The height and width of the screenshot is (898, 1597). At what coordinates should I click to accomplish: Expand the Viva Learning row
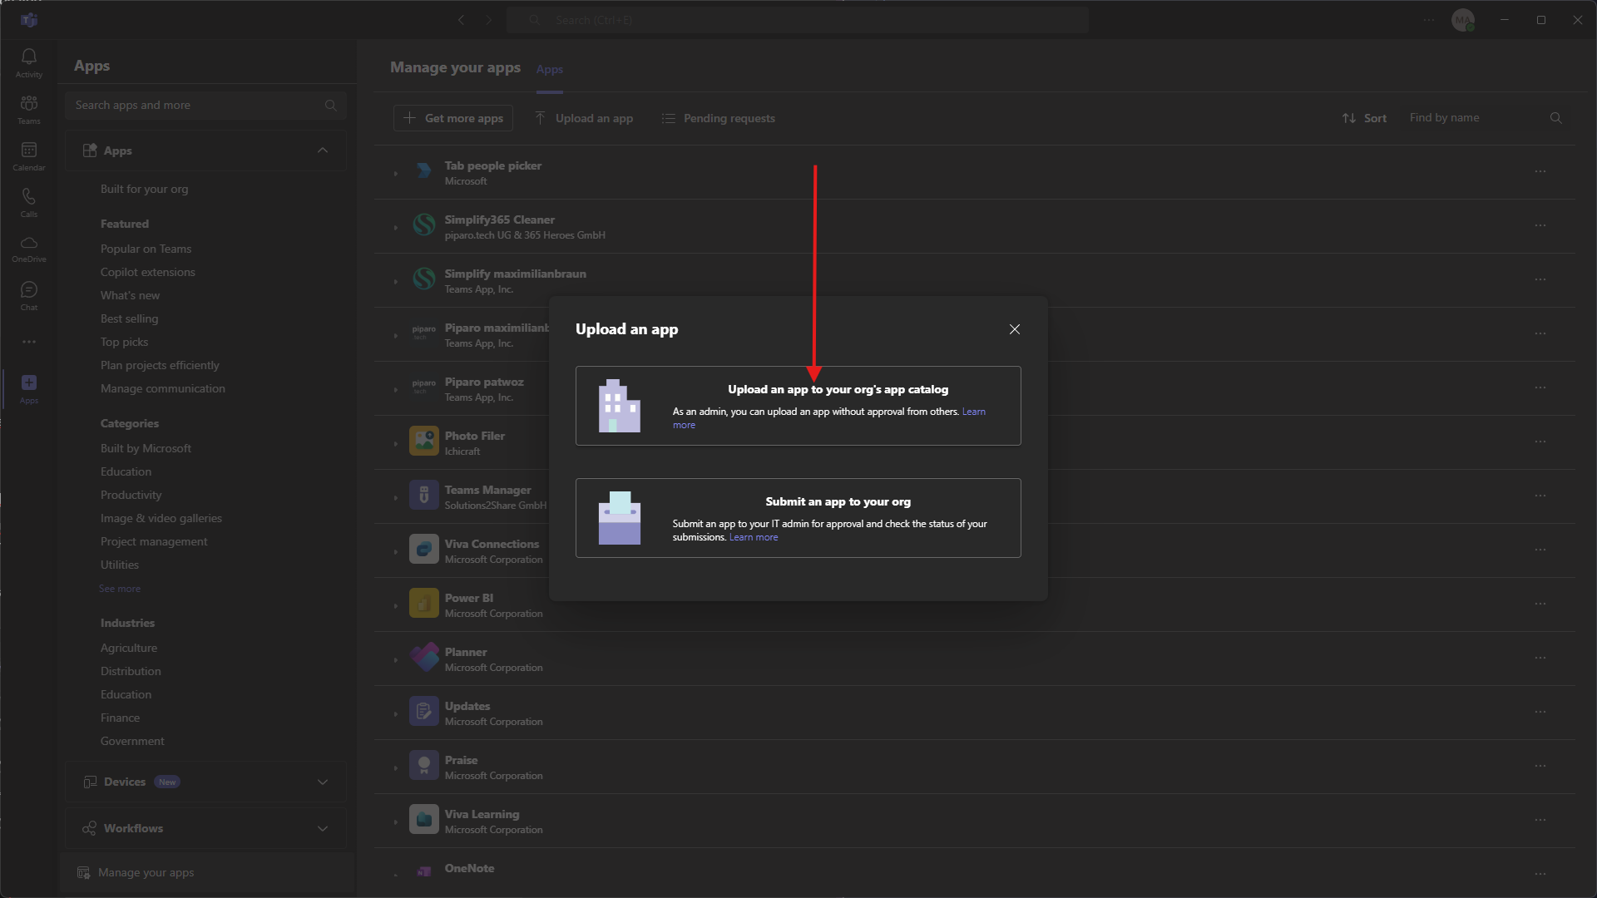396,822
